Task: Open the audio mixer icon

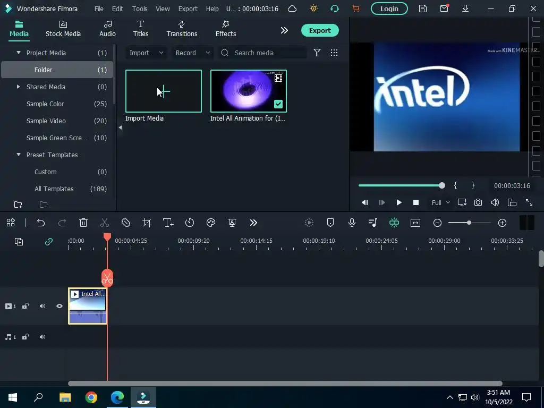Action: 373,223
